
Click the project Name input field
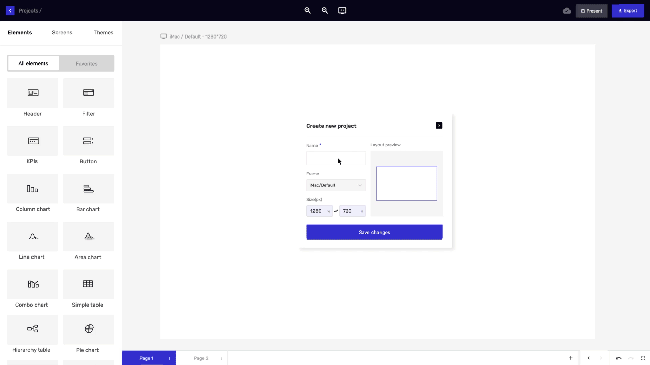point(336,158)
